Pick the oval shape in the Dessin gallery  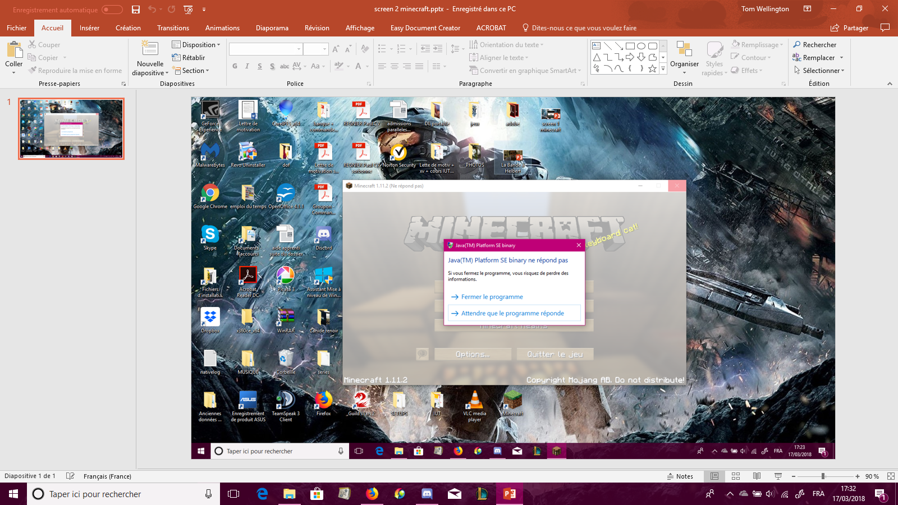pos(641,46)
